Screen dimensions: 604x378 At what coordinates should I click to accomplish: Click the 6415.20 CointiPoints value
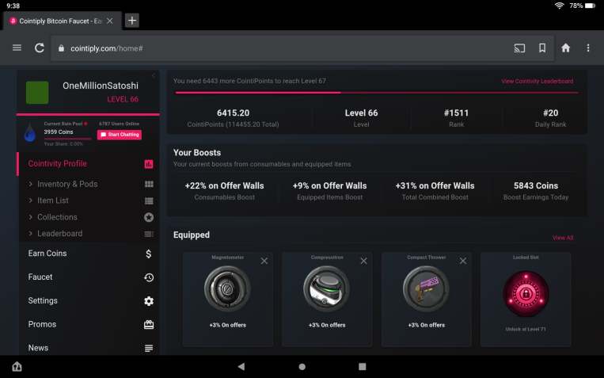[x=233, y=113]
